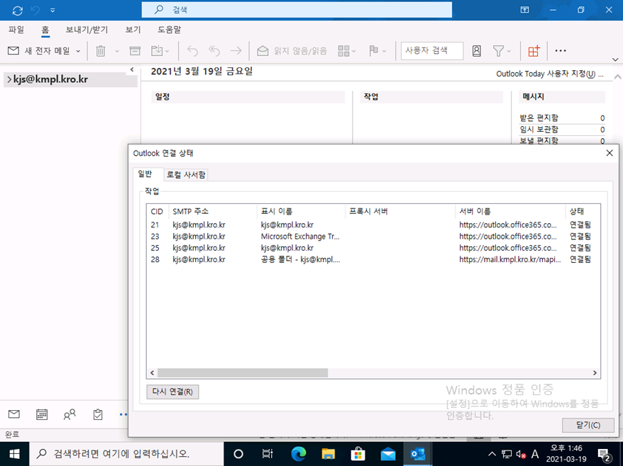The height and width of the screenshot is (466, 623).
Task: Expand the Delete dropdown arrow
Action: [x=117, y=51]
